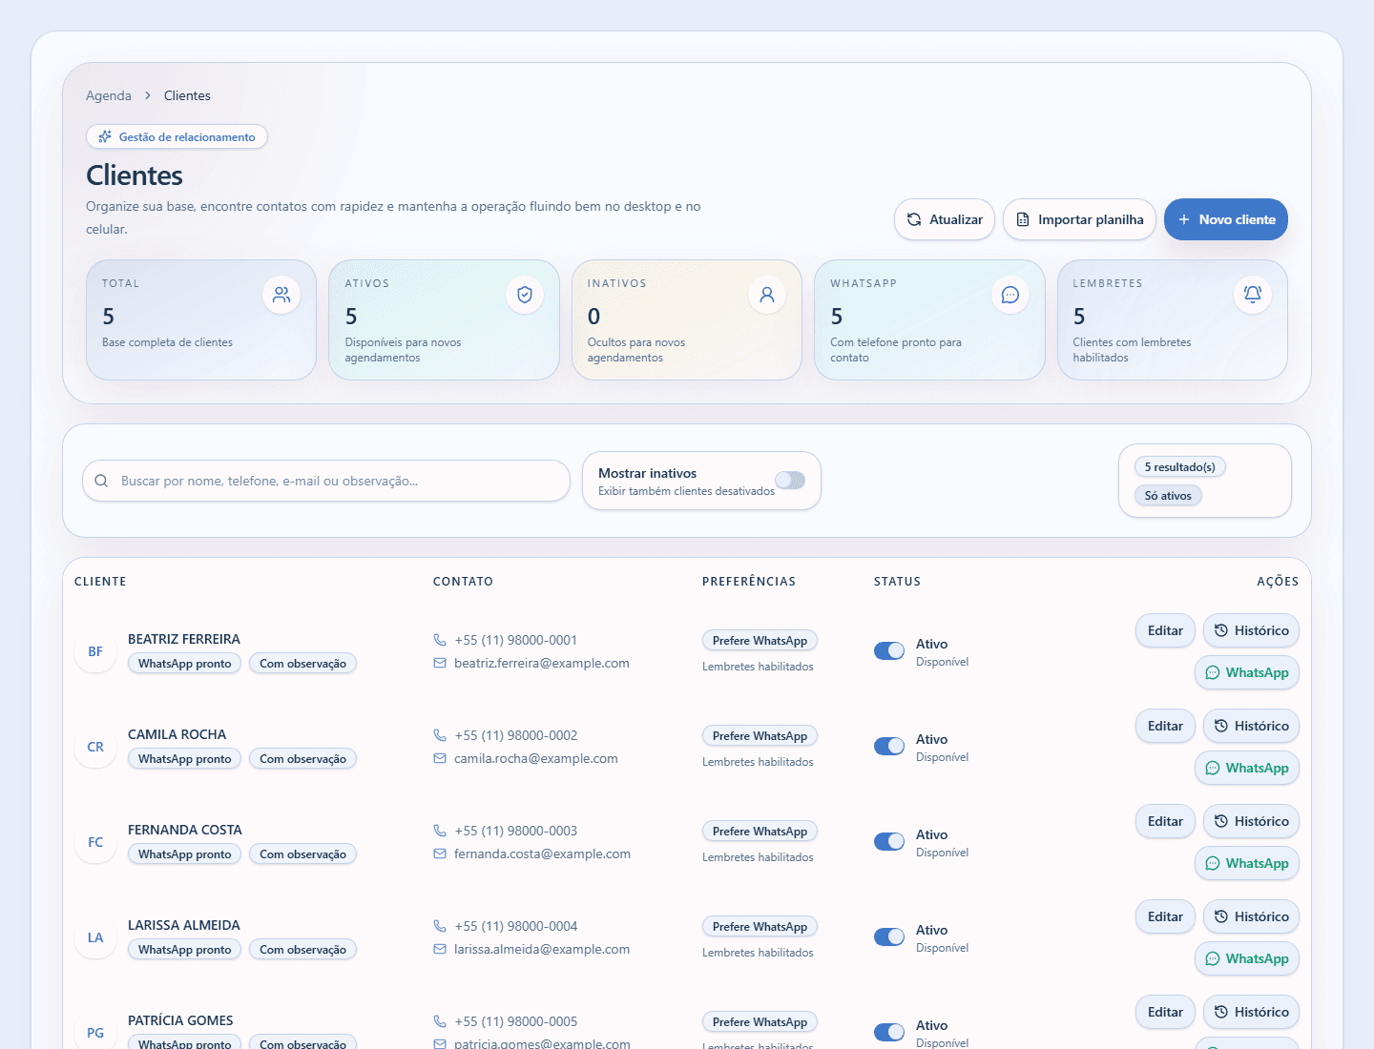Viewport: 1374px width, 1049px height.
Task: Click the Novo cliente button
Action: pos(1226,219)
